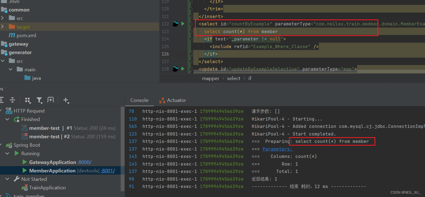Switch to the Actuator tab

coord(176,100)
